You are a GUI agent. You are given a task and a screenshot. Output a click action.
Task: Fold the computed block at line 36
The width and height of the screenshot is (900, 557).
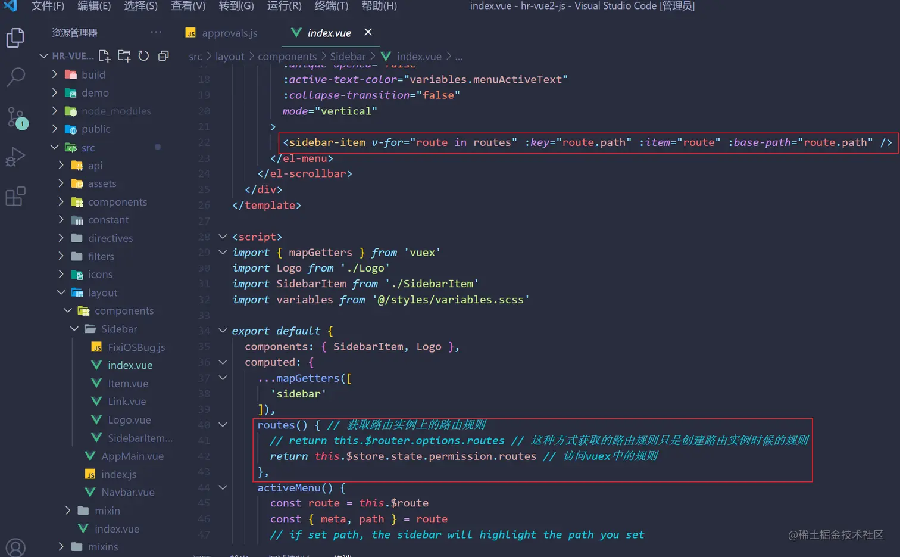coord(223,362)
